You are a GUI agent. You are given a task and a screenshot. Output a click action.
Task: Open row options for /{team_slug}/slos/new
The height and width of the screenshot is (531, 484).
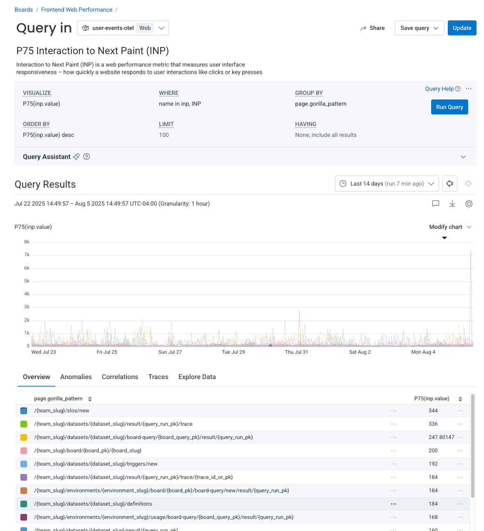coord(393,411)
